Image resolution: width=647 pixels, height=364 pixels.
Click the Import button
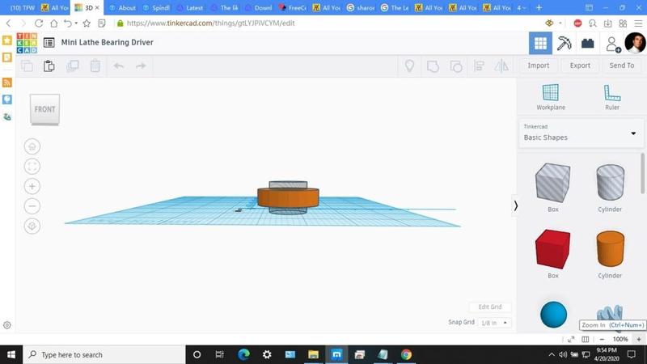pos(539,66)
